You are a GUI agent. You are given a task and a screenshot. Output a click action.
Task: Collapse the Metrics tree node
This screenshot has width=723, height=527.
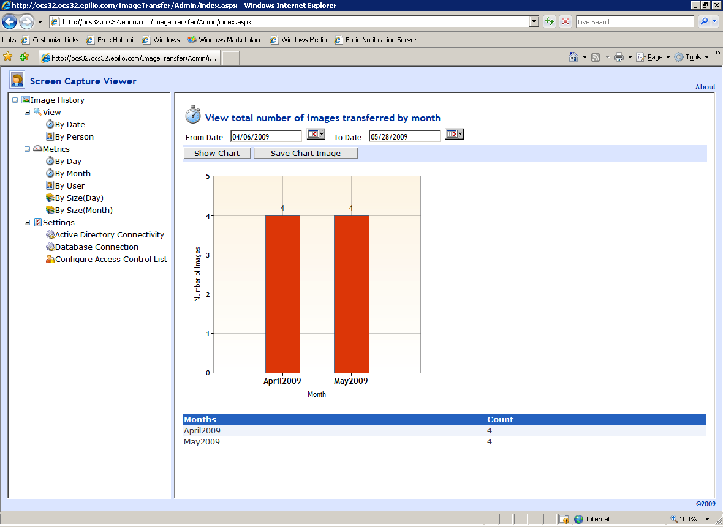click(27, 149)
